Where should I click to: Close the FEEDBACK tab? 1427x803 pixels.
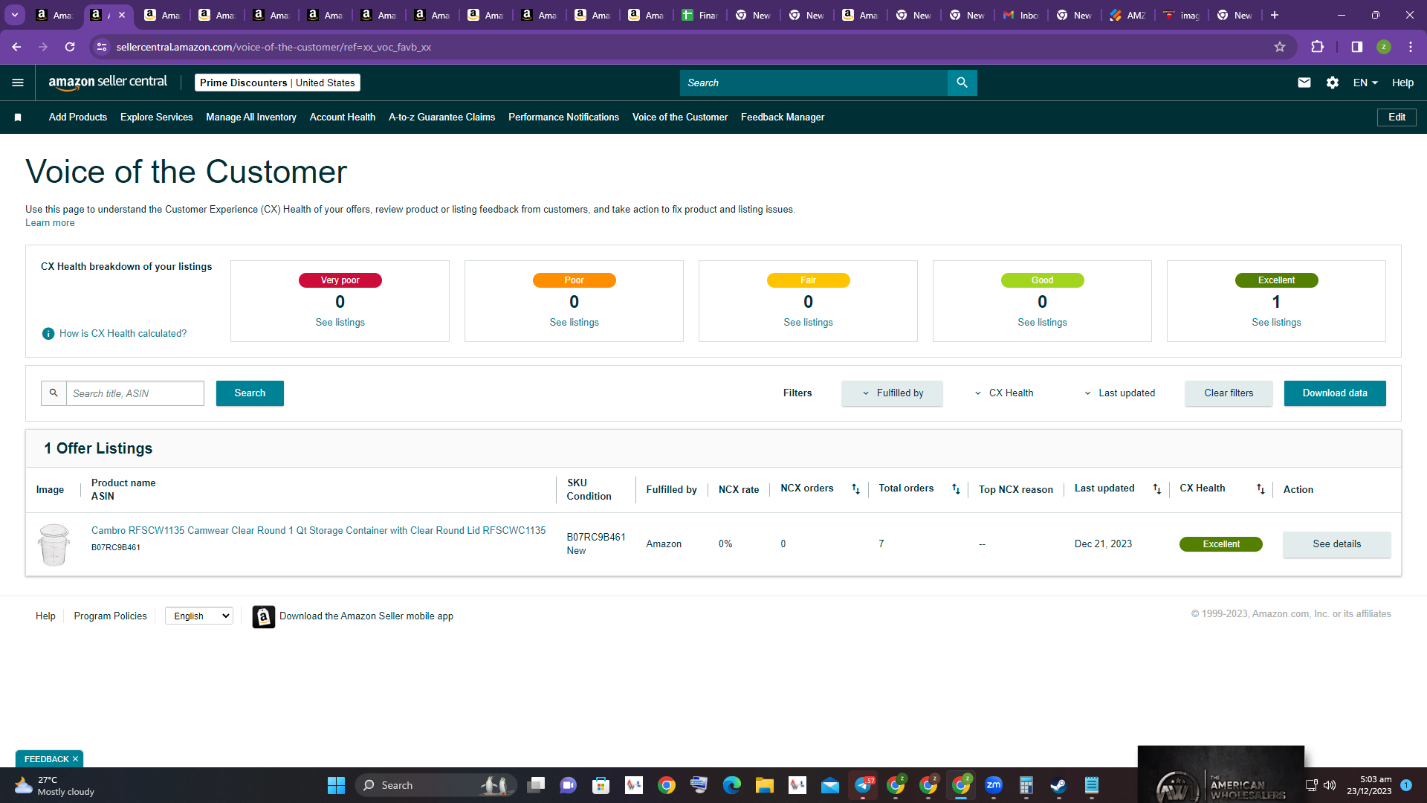[75, 759]
